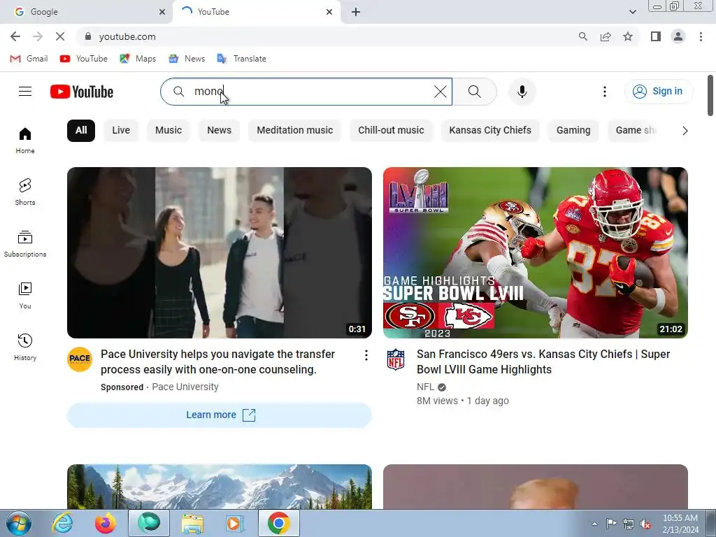Screen dimensions: 716x537
Task: Select the Live filter chip
Action: pos(121,131)
